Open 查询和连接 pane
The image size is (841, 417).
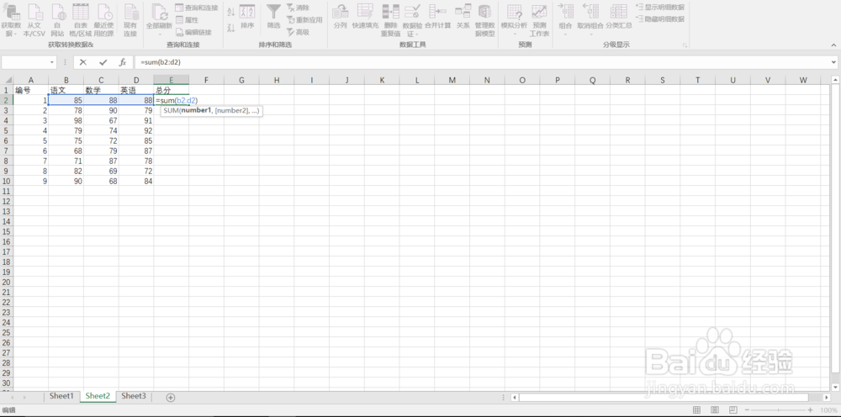196,8
